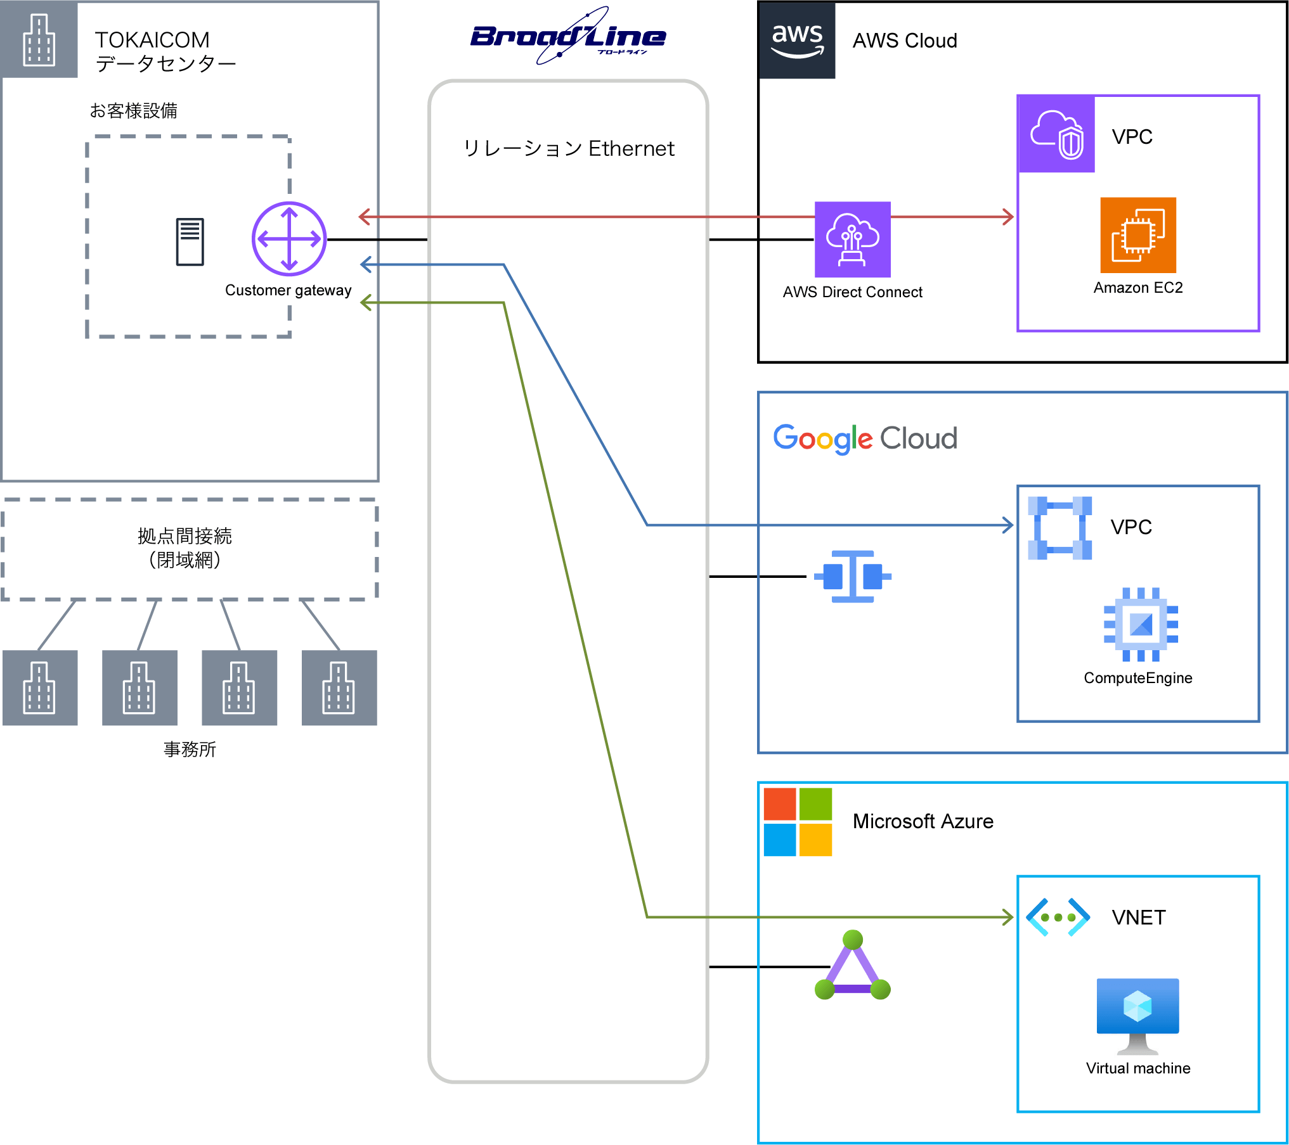Click the TOKAICOM data center building icon
Viewport: 1289px width, 1145px height.
tap(39, 41)
